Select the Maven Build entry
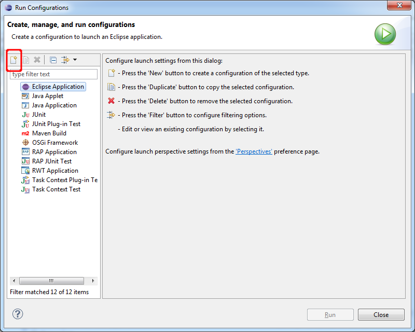The image size is (415, 332). 49,133
